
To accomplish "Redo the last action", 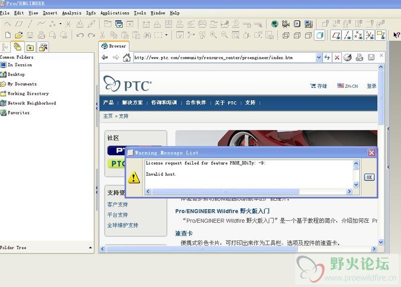I will pyautogui.click(x=91, y=35).
